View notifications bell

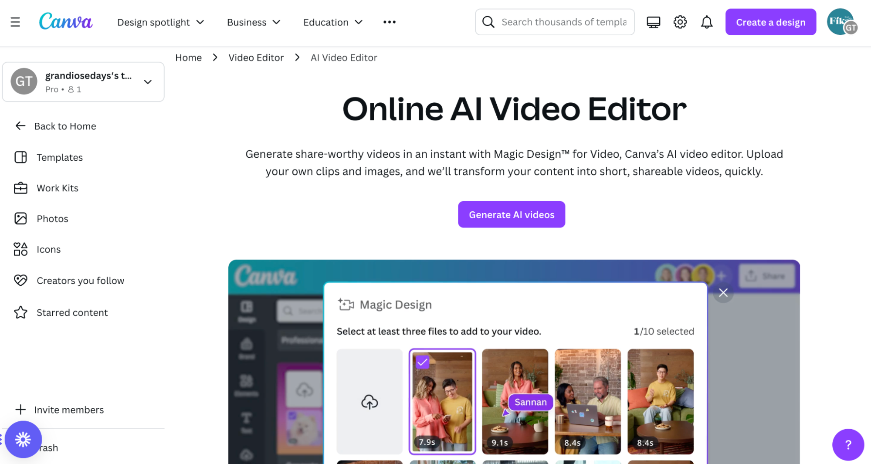click(x=707, y=22)
